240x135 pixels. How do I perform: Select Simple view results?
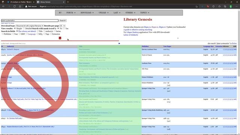coord(15,28)
